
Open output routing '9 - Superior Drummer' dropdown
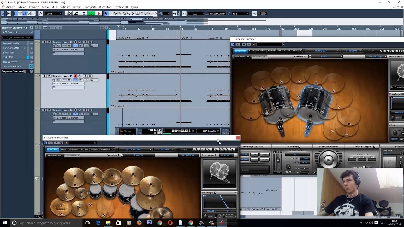[x=68, y=118]
